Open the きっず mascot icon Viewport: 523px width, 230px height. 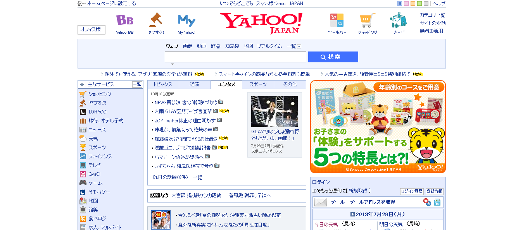click(x=399, y=20)
